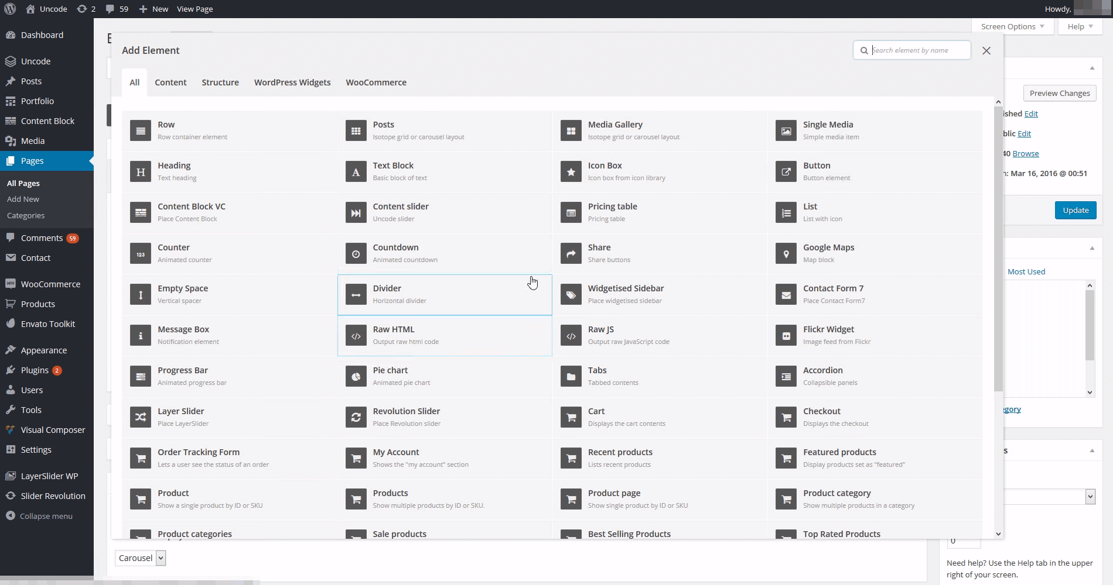Image resolution: width=1113 pixels, height=585 pixels.
Task: Select the Pie chart element
Action: (445, 377)
